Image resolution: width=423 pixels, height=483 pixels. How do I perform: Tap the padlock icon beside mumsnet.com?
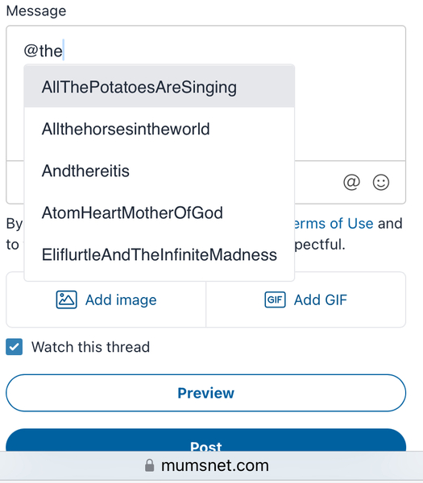pos(150,465)
